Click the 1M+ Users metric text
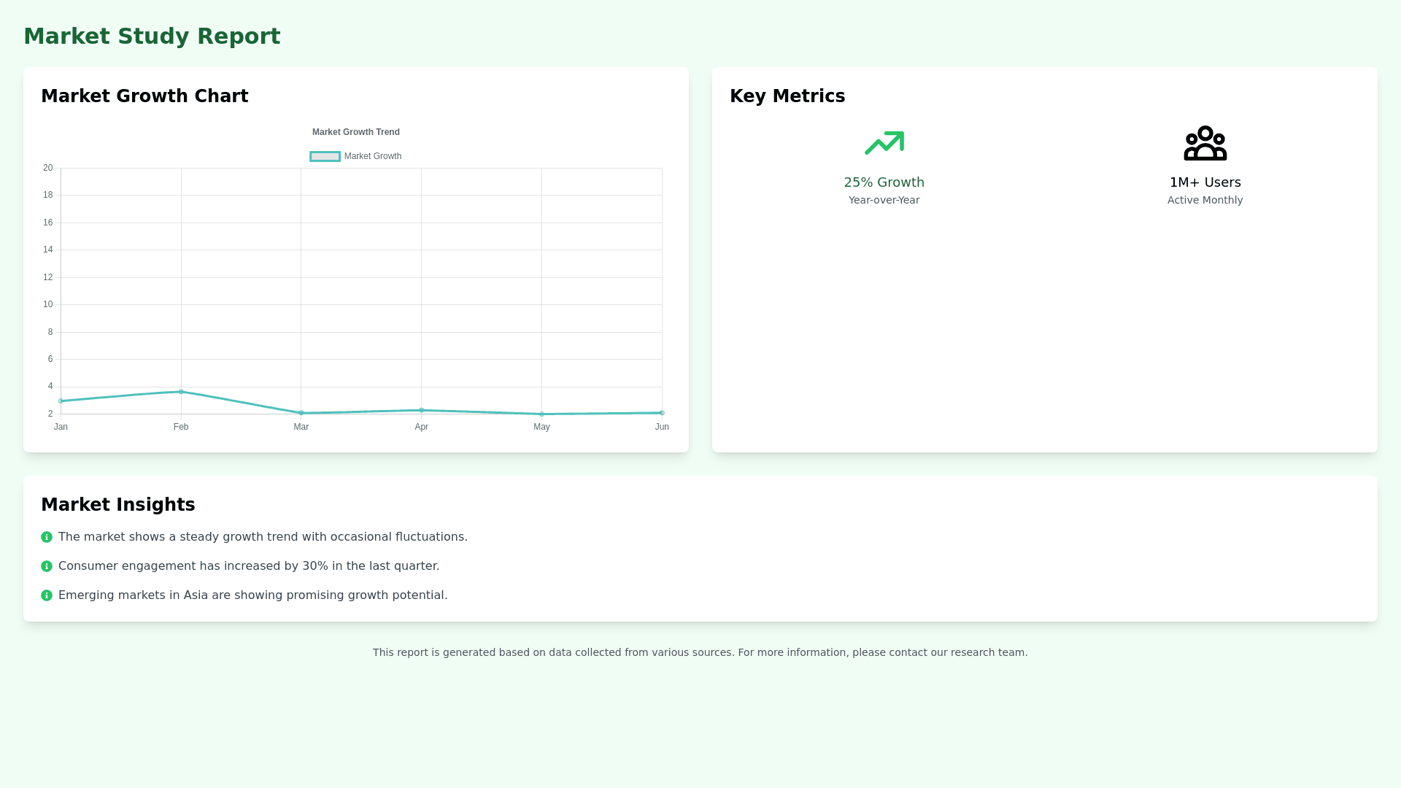Screen dimensions: 1401x788 (x=1205, y=182)
